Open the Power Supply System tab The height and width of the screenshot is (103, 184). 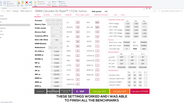(82, 15)
